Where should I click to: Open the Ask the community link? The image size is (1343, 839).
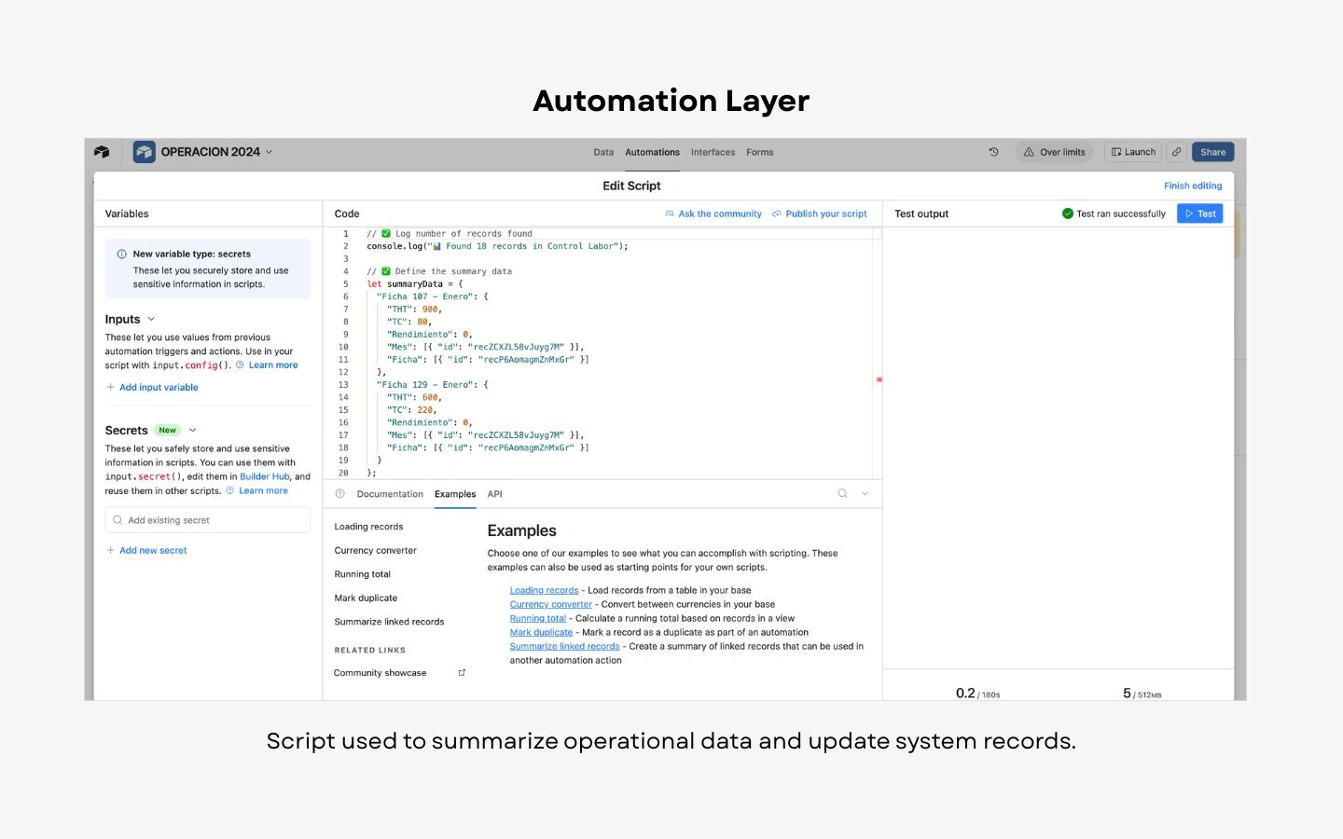(x=713, y=213)
